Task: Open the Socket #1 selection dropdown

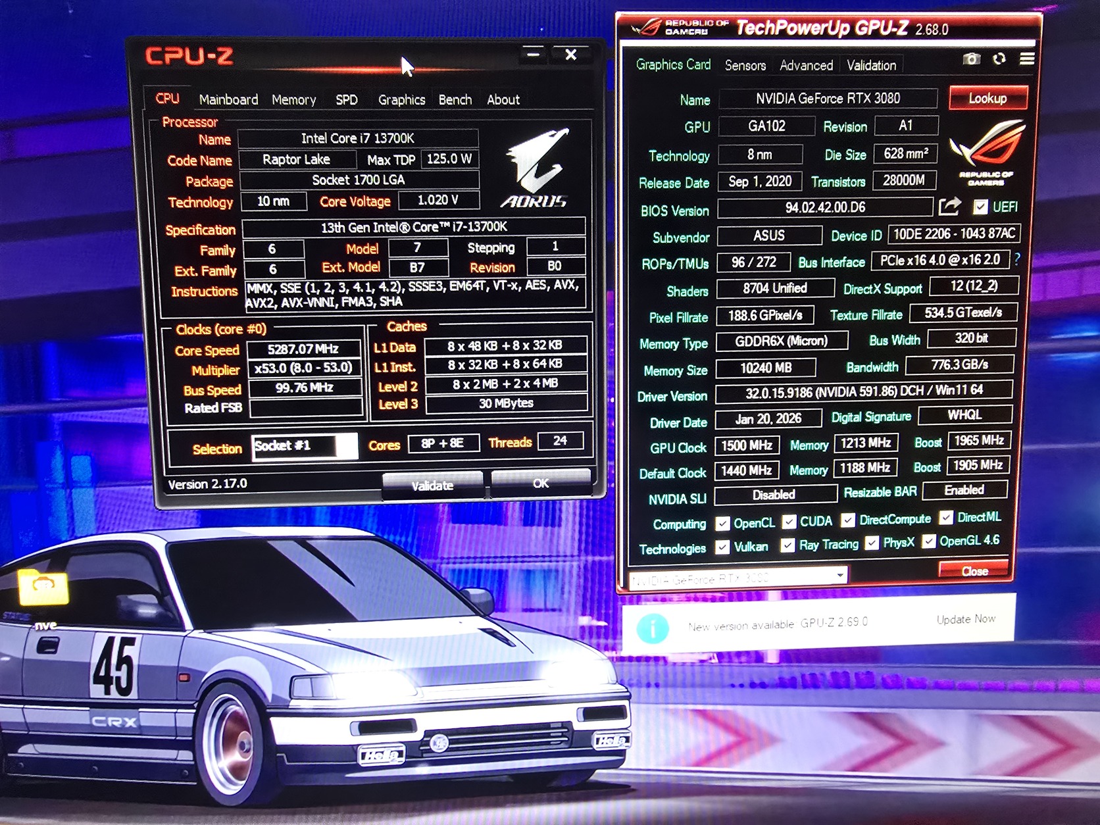Action: (x=305, y=446)
